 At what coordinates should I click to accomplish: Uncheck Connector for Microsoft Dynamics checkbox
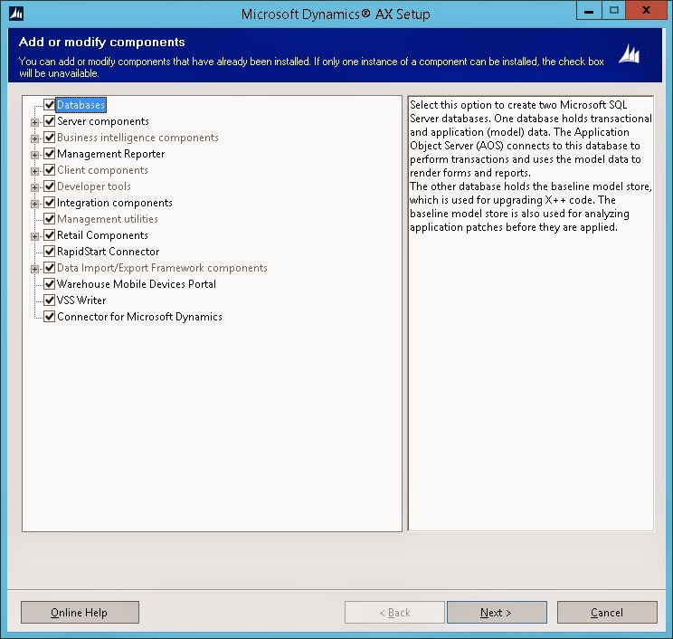coord(50,317)
